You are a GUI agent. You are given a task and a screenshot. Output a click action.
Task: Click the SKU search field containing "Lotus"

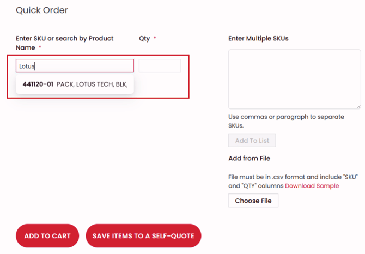pos(75,66)
